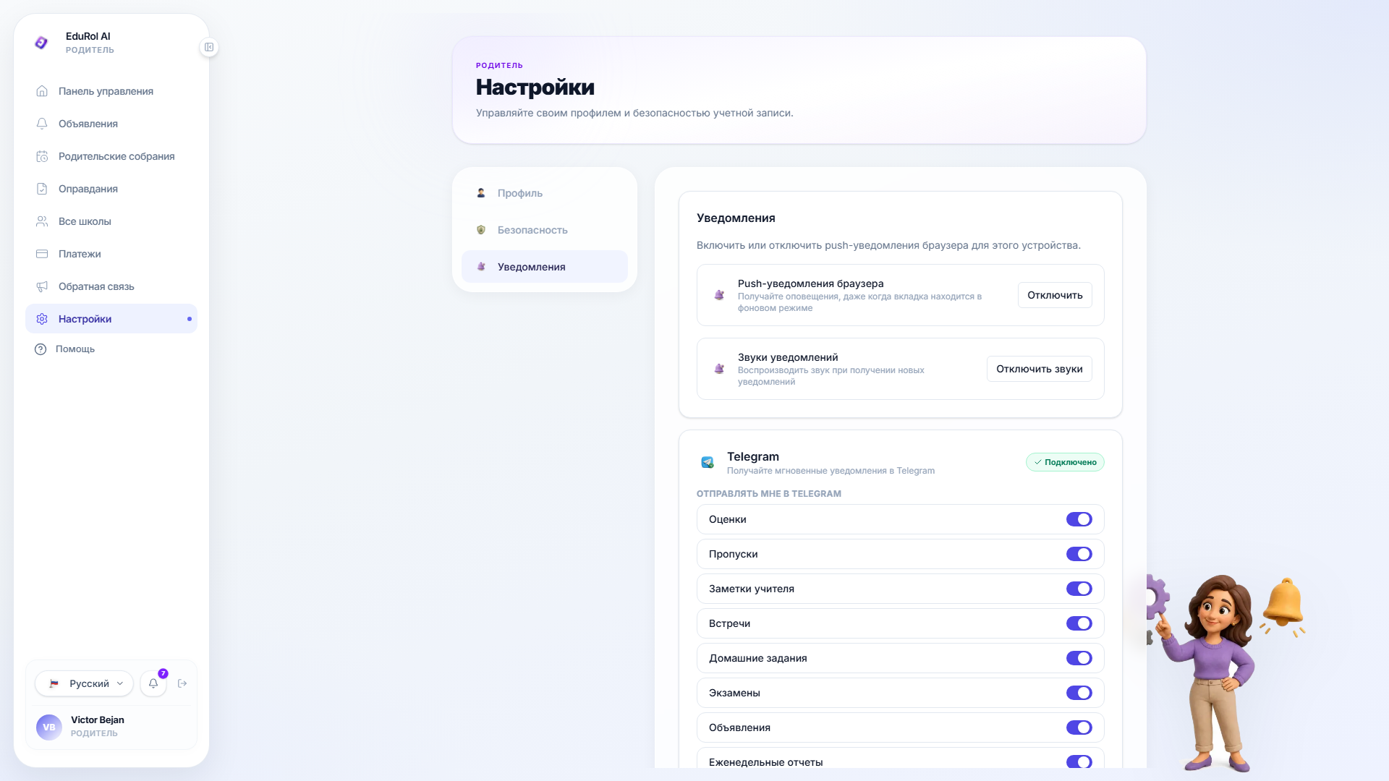Click the EduRol AI brand name text
The height and width of the screenshot is (781, 1389).
pyautogui.click(x=88, y=36)
